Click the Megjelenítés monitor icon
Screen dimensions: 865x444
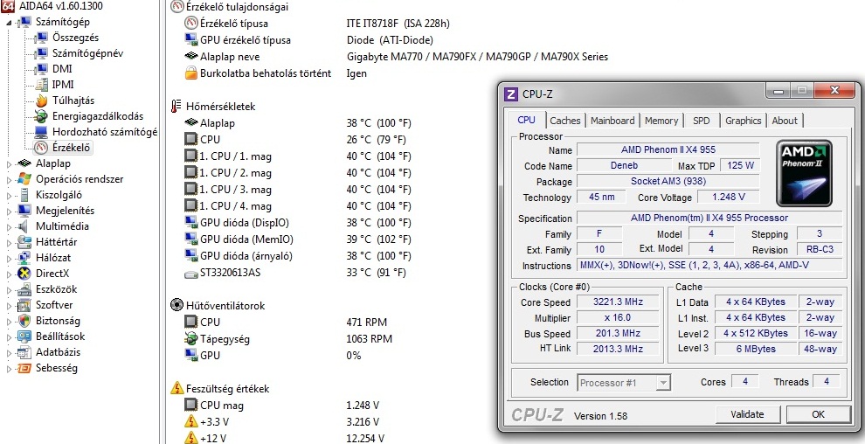(24, 211)
